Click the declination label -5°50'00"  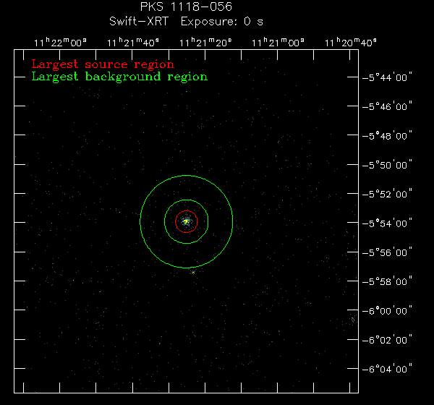point(387,165)
